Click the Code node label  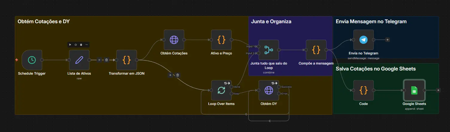363,104
